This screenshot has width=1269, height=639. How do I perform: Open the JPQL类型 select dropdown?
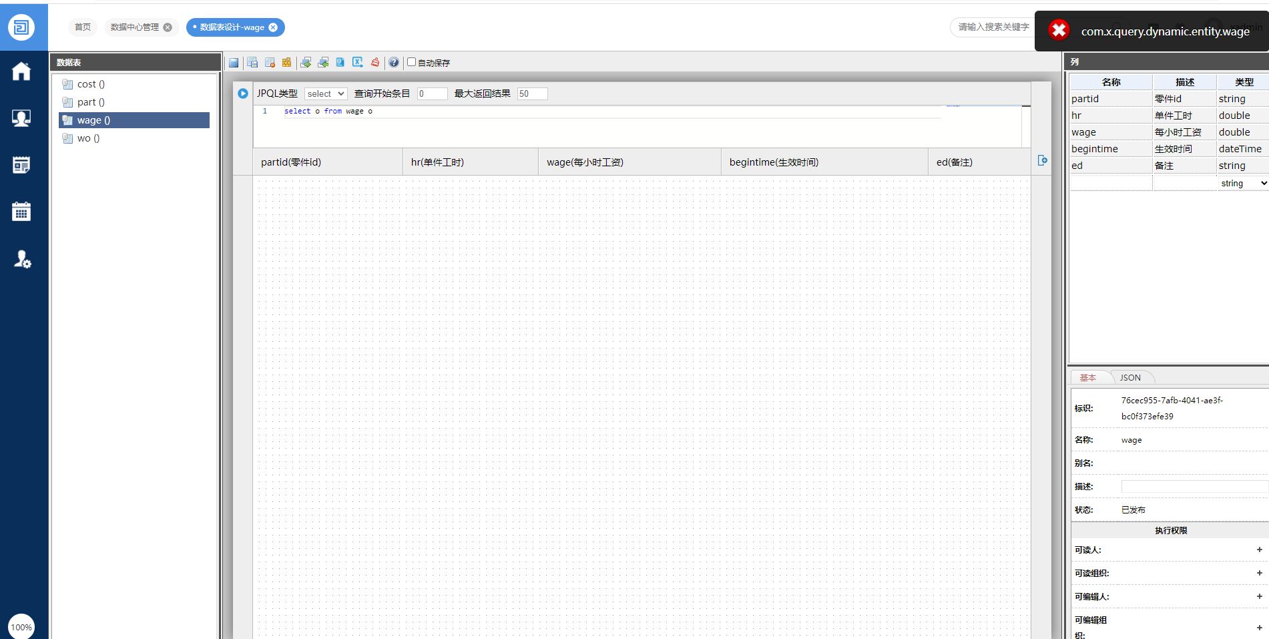tap(326, 93)
